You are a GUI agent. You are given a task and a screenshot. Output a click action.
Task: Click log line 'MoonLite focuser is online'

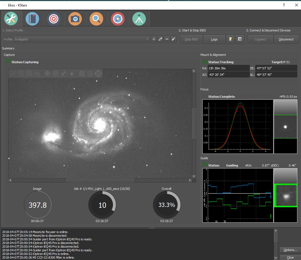(x=35, y=232)
